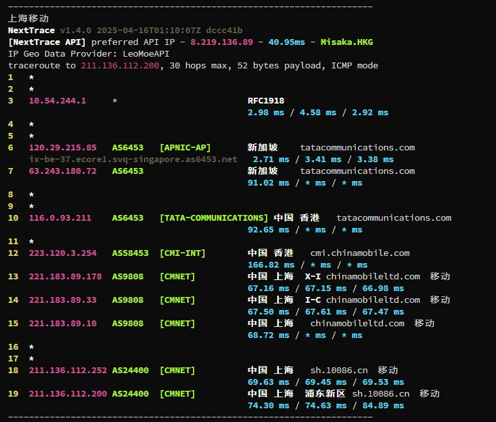This screenshot has height=422, width=496.
Task: Click hop 3 address 10.54.244.1
Action: pyautogui.click(x=57, y=101)
